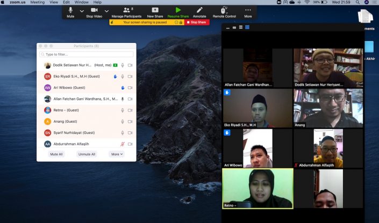Click the participant filter search field
Screen dimensions: 379x223
tap(87, 54)
